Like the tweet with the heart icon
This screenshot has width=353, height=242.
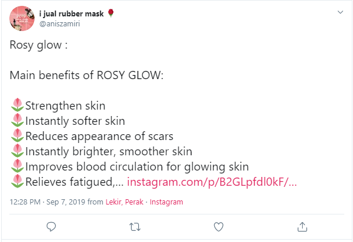click(218, 226)
